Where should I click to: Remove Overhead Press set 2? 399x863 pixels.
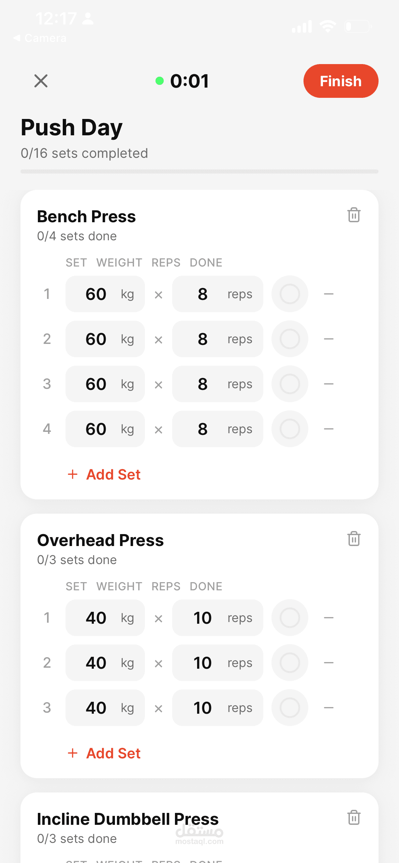tap(328, 663)
